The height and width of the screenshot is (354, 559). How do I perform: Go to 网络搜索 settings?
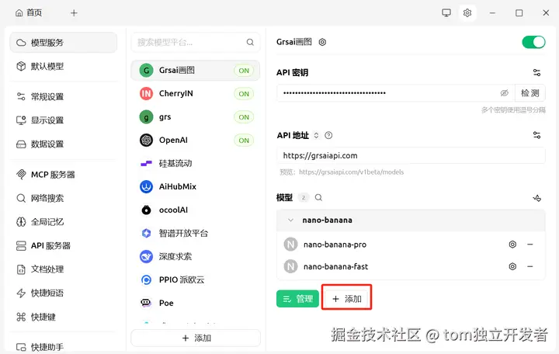point(63,198)
